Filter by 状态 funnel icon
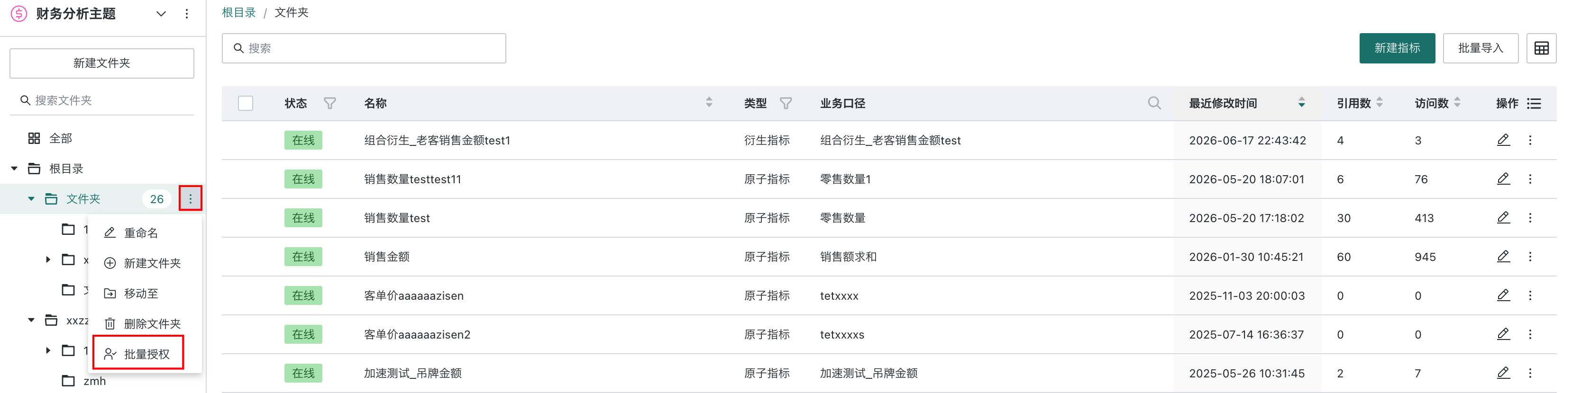Image resolution: width=1572 pixels, height=393 pixels. tap(329, 103)
